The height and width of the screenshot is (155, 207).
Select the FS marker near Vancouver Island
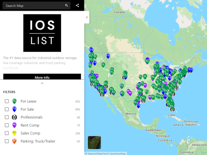[x=91, y=50]
